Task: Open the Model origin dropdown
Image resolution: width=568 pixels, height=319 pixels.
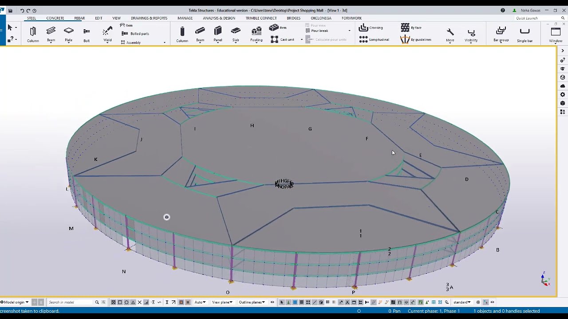Action: [x=16, y=302]
